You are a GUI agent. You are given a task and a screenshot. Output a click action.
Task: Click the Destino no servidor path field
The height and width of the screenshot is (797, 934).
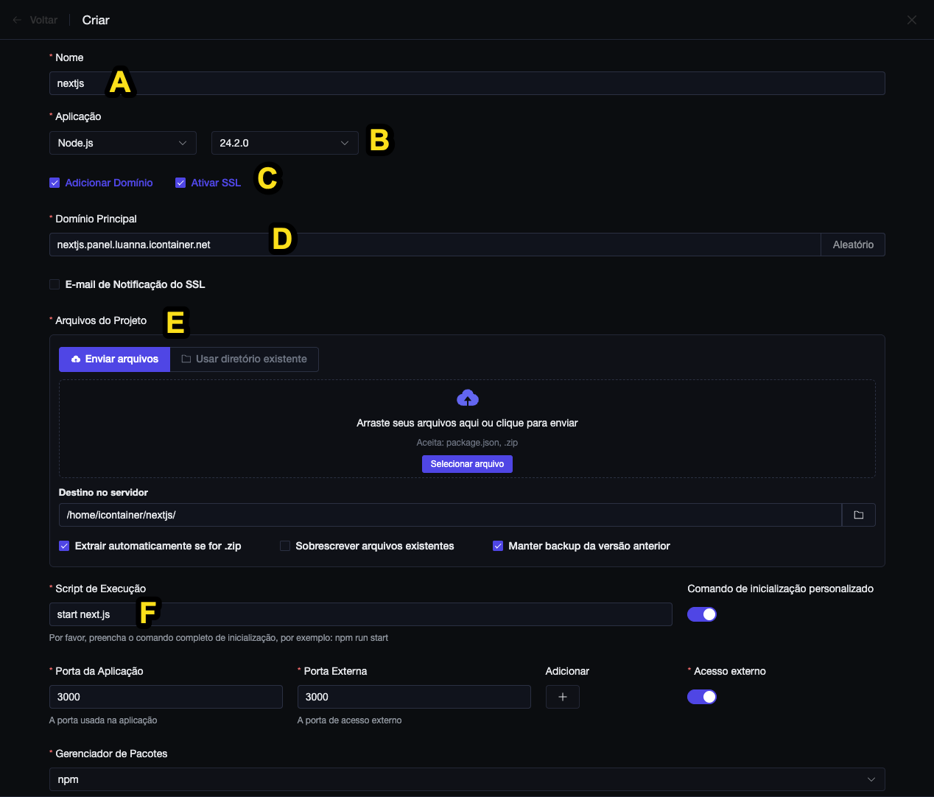(x=450, y=515)
